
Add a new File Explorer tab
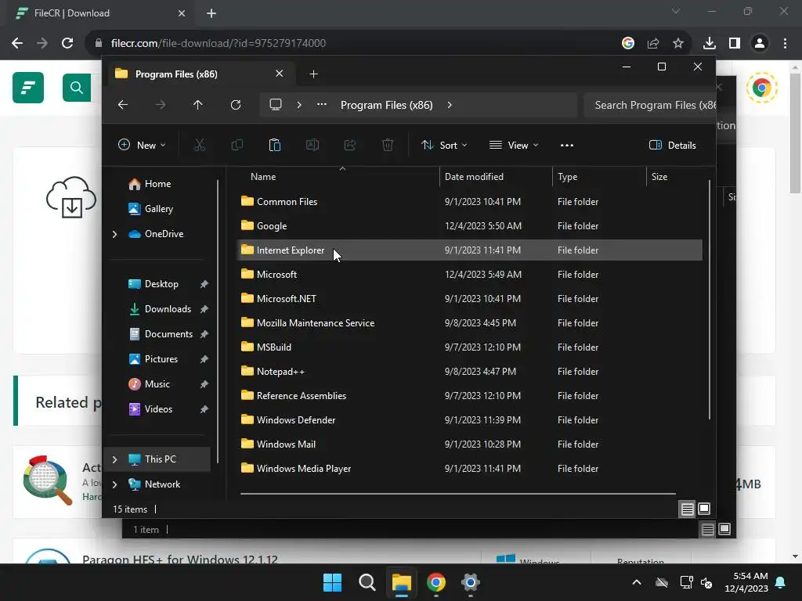point(313,74)
